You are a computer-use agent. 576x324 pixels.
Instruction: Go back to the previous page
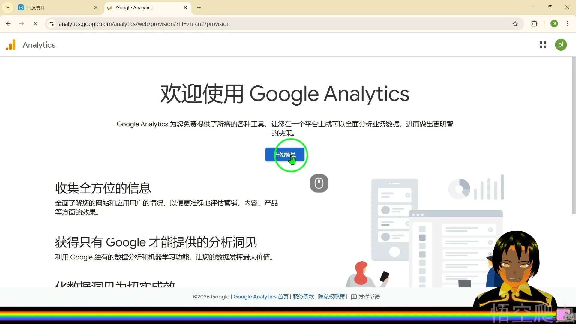click(8, 24)
